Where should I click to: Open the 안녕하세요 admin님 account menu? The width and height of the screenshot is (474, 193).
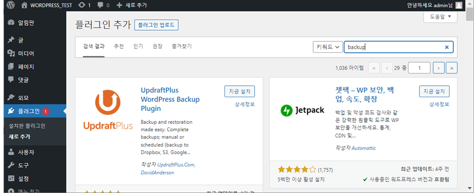[435, 5]
